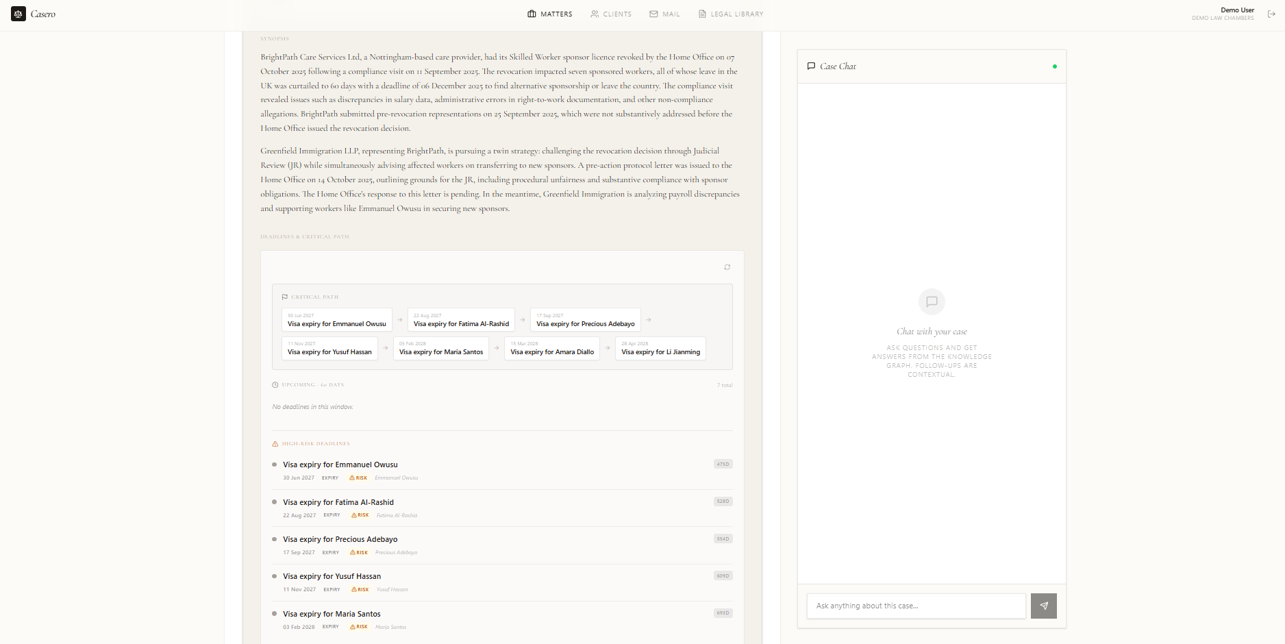
Task: Click the 554D days badge
Action: tap(723, 539)
